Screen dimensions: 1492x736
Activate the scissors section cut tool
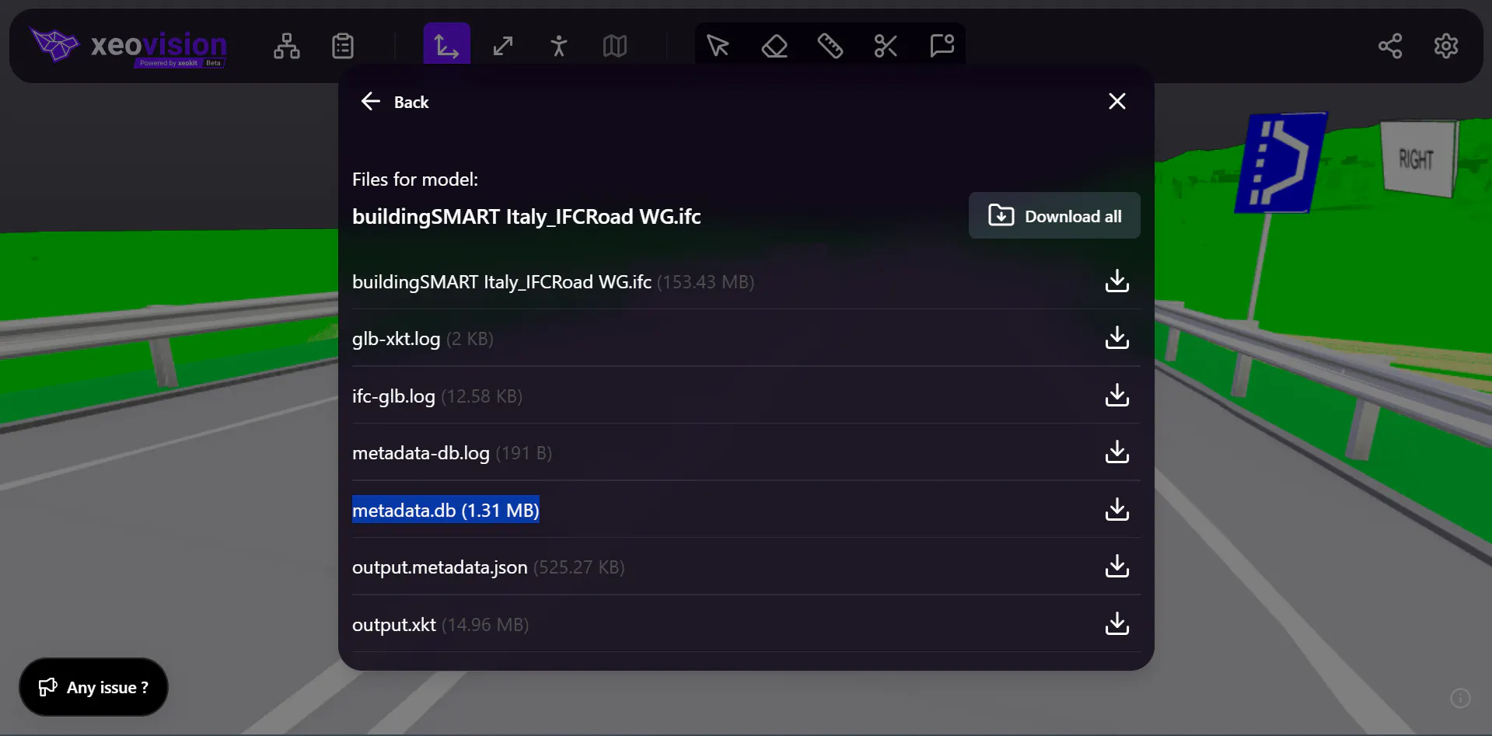886,46
